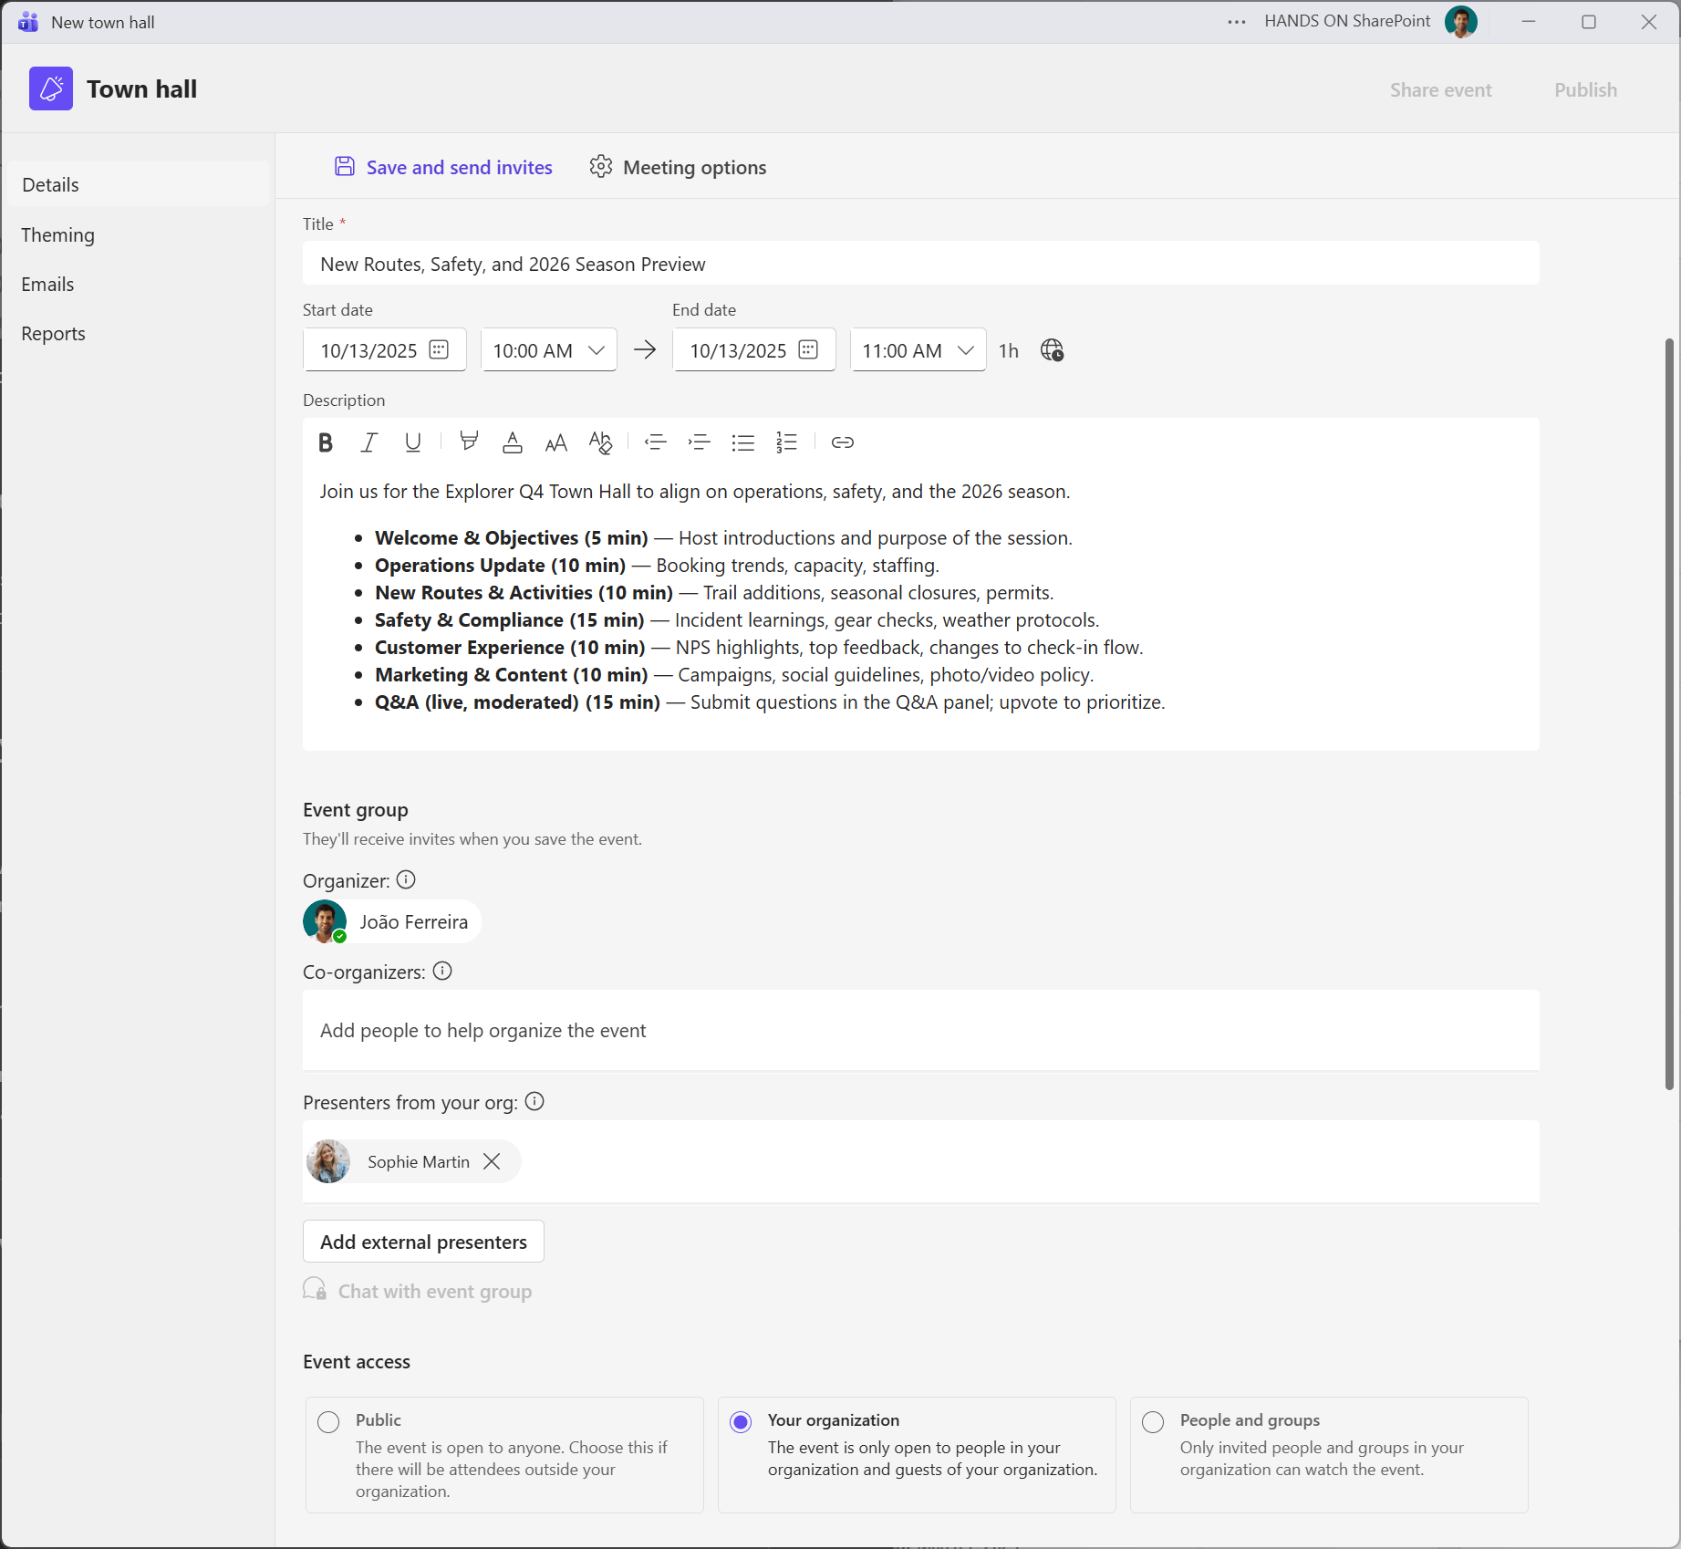Open the time zone selector icon

[1052, 350]
